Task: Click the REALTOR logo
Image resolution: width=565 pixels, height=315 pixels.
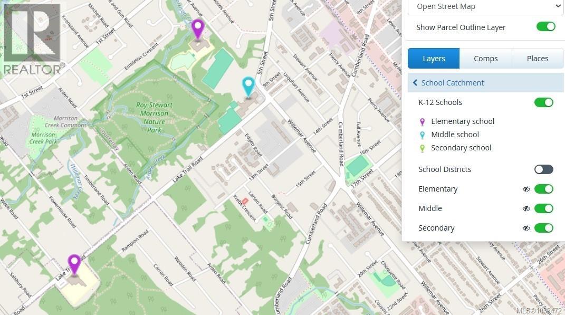Action: pyautogui.click(x=32, y=40)
